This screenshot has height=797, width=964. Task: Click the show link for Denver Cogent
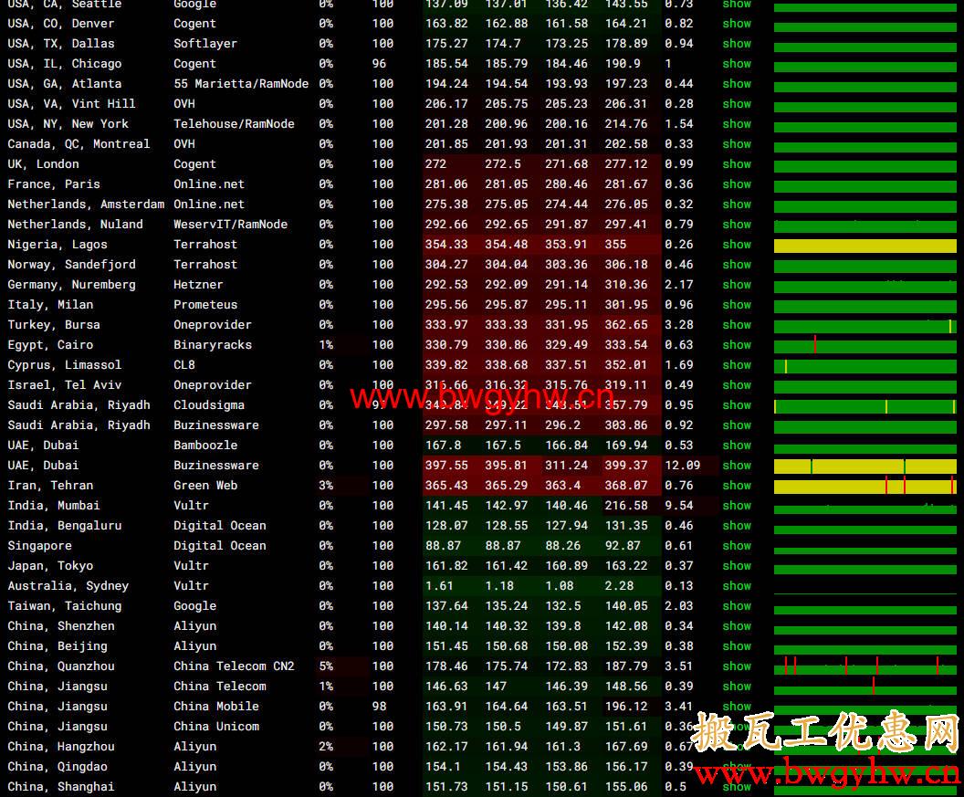[737, 24]
